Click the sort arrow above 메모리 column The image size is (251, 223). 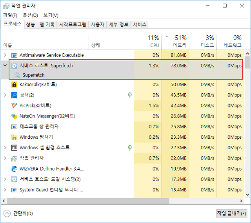[167, 36]
